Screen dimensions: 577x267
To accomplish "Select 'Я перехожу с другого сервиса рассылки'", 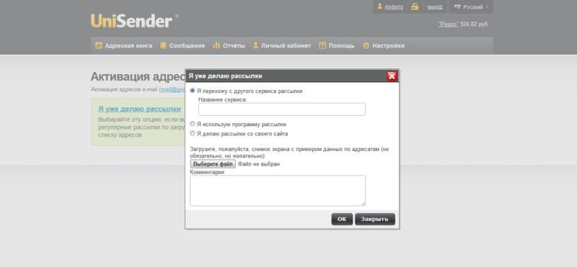I will click(x=193, y=91).
